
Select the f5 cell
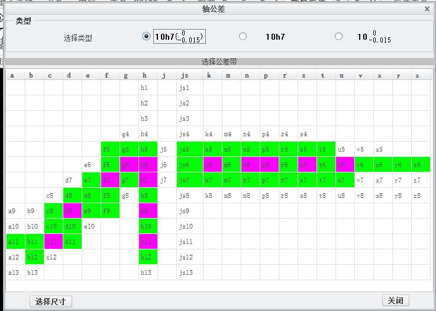[x=110, y=149]
